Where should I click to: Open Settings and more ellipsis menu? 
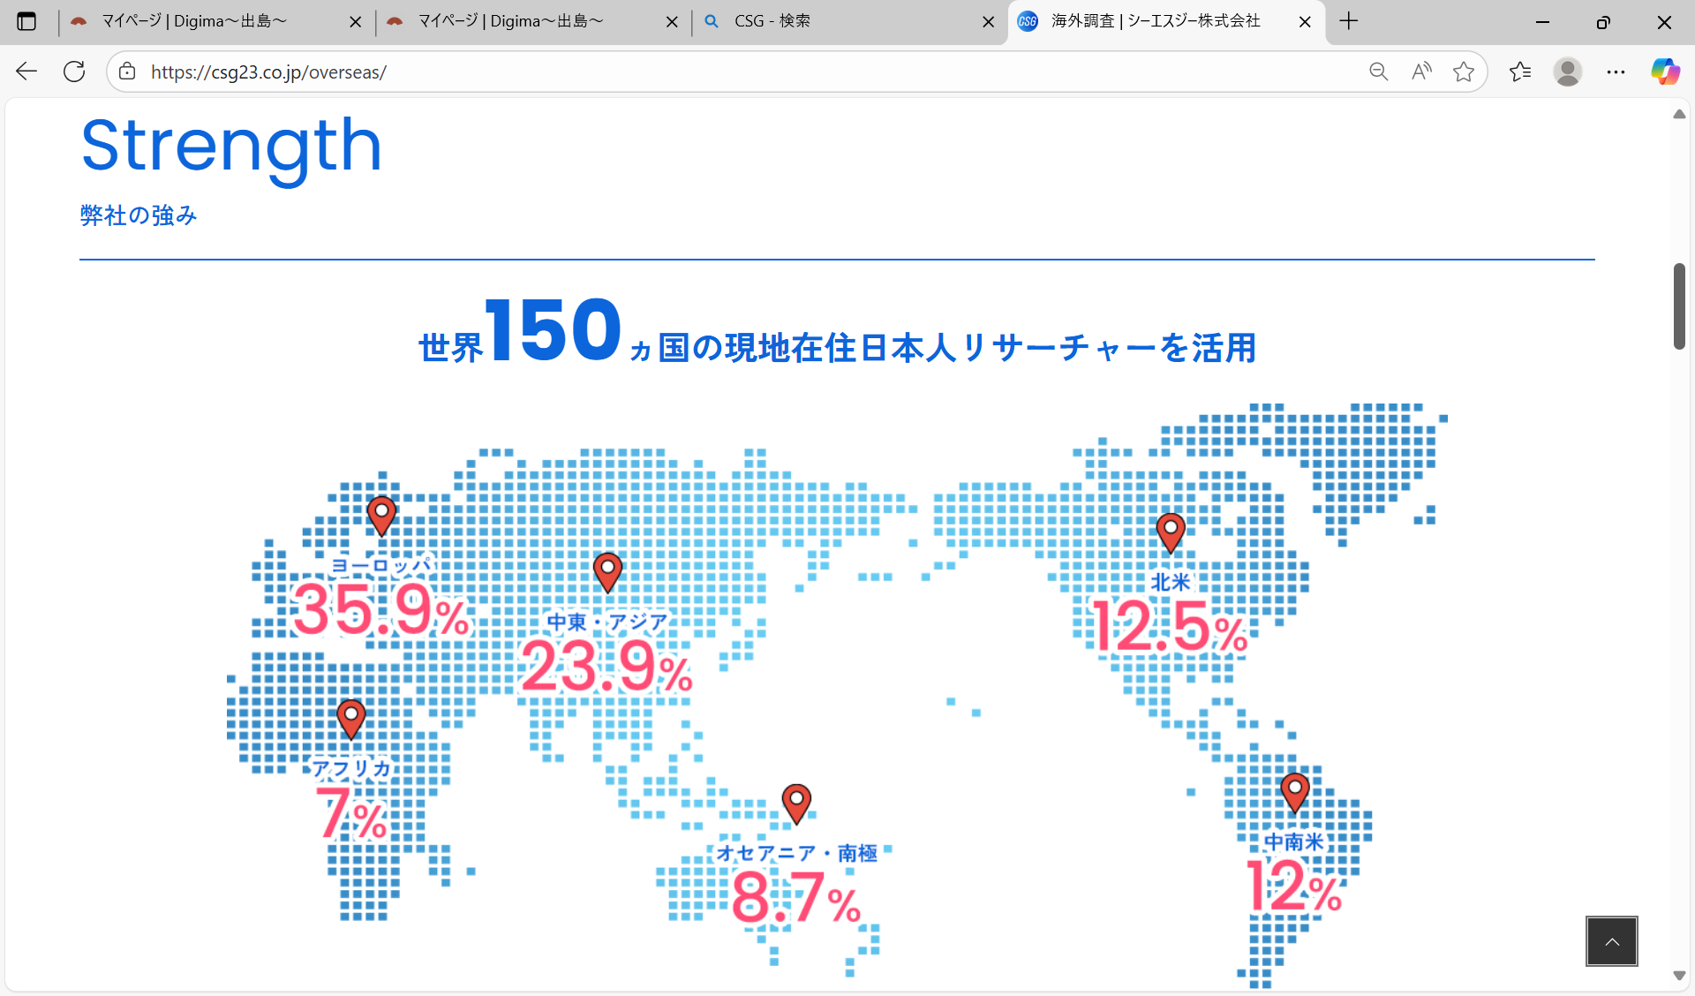(x=1616, y=72)
